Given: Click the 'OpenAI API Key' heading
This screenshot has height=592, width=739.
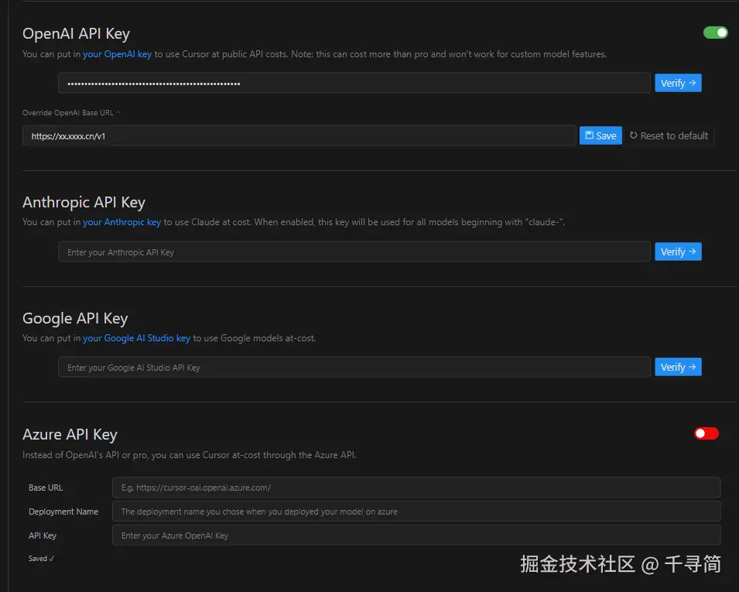Looking at the screenshot, I should tap(76, 33).
